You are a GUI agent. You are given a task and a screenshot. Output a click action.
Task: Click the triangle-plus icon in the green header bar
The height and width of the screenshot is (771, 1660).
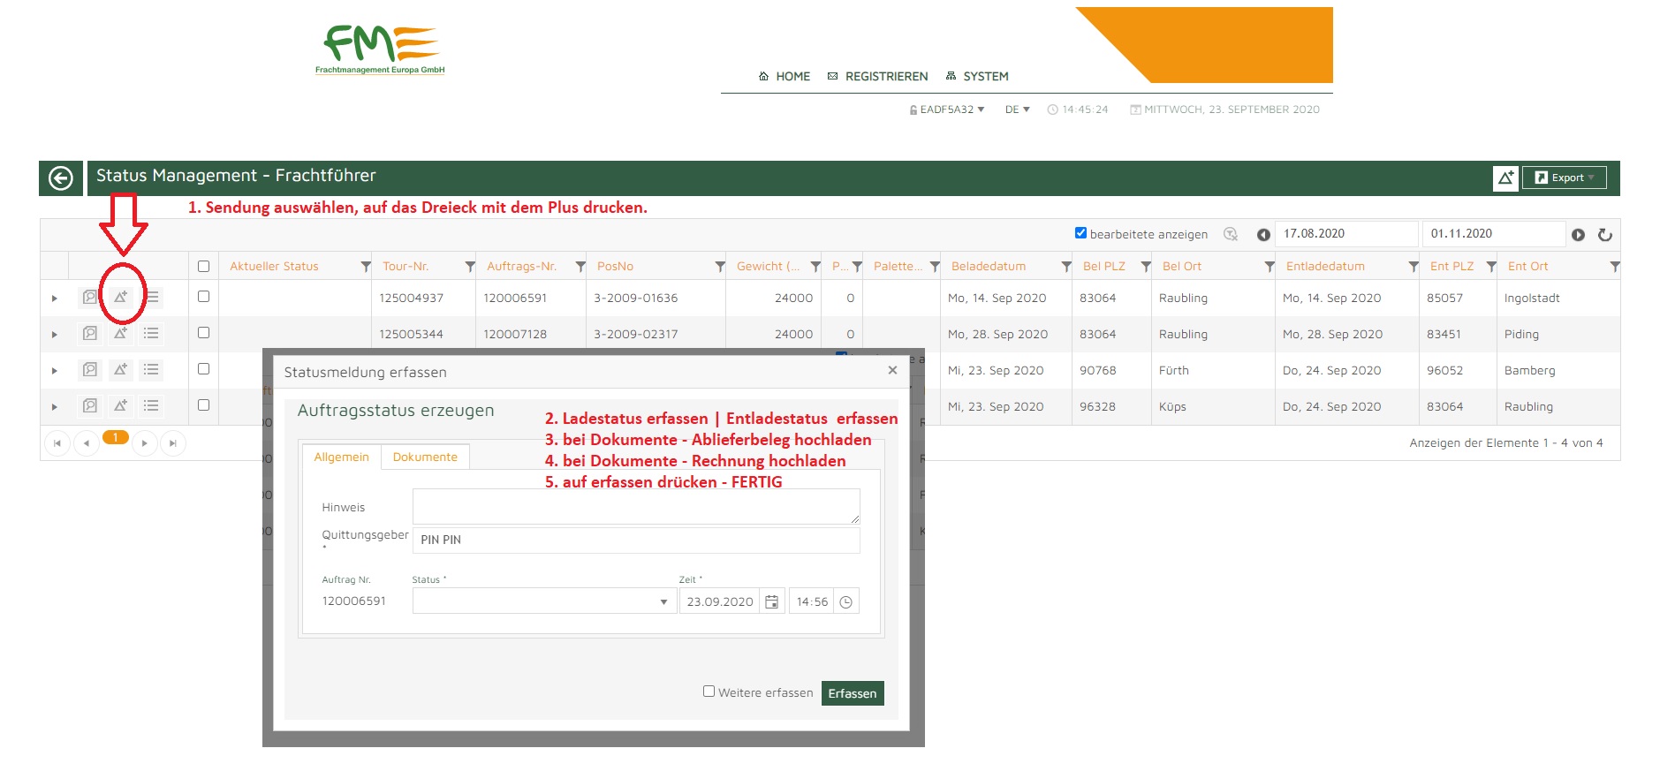click(x=1505, y=178)
